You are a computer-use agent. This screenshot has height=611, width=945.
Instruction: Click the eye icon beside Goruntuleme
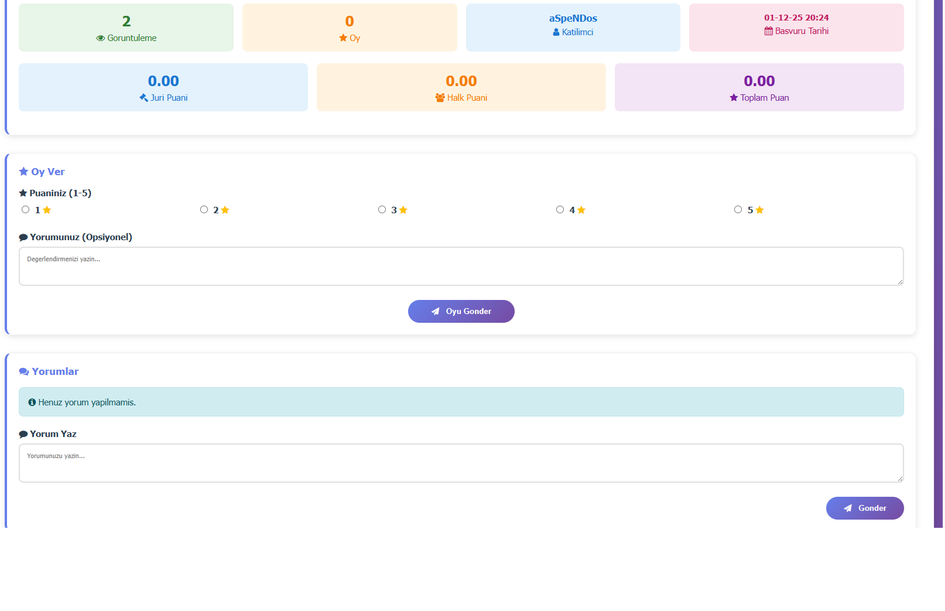coord(100,38)
